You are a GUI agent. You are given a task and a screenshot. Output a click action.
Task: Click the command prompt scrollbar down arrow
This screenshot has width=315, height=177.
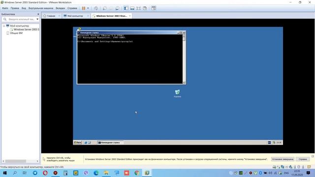(x=184, y=82)
